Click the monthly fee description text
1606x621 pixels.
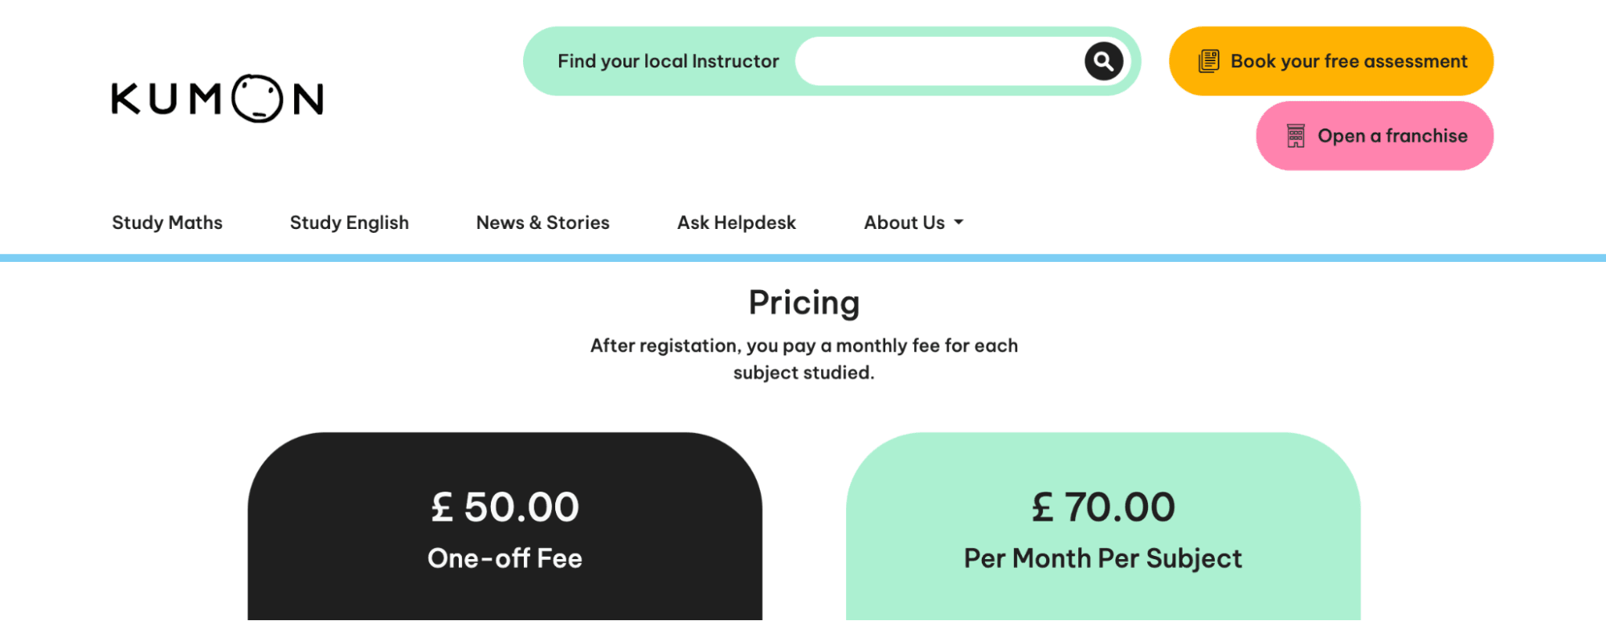click(x=804, y=359)
